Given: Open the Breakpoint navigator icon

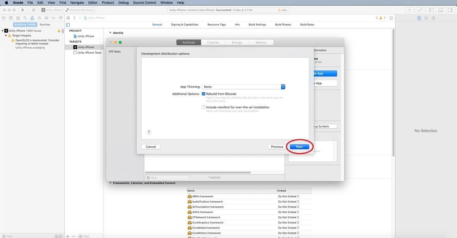Looking at the screenshot, I should 53,18.
